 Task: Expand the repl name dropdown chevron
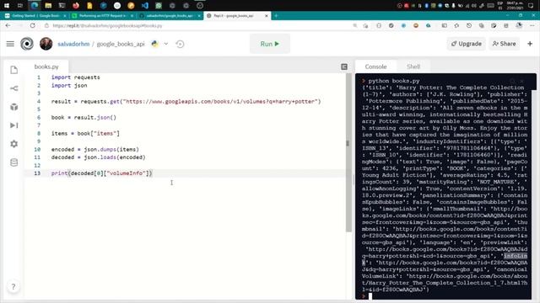[166, 44]
